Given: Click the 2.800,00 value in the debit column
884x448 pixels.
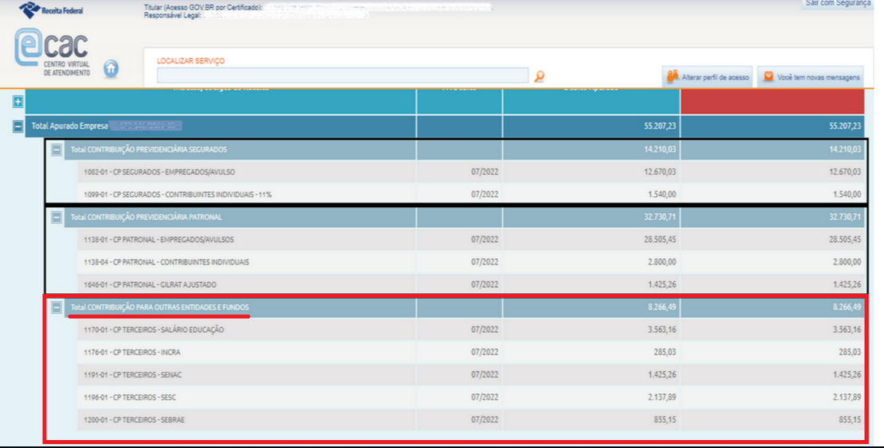Looking at the screenshot, I should click(x=662, y=261).
